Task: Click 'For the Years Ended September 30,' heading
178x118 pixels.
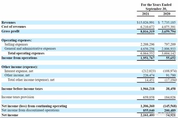Action: [x=156, y=7]
